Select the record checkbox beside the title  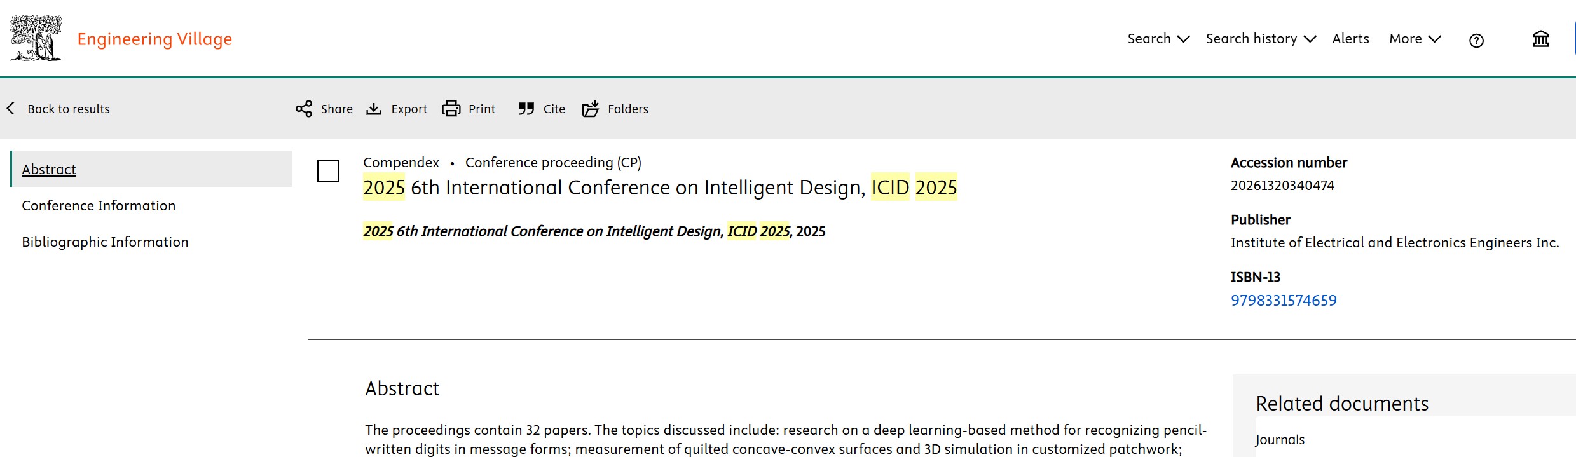pyautogui.click(x=328, y=171)
